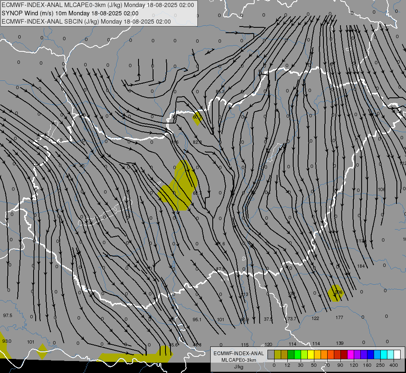This screenshot has height=373, width=406.
Task: Click the 85.3 value on the map
Action: pyautogui.click(x=220, y=92)
